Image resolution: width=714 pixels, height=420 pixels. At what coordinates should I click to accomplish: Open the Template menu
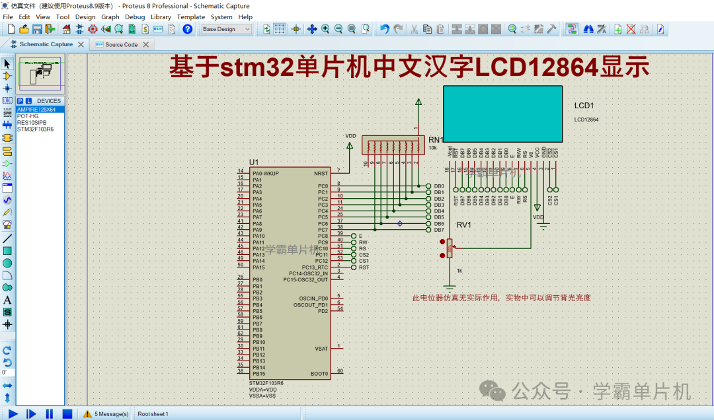[x=191, y=17]
